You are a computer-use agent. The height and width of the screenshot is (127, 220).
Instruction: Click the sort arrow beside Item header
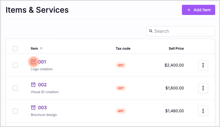pyautogui.click(x=41, y=49)
